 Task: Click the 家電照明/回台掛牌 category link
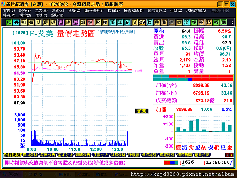pos(116,32)
